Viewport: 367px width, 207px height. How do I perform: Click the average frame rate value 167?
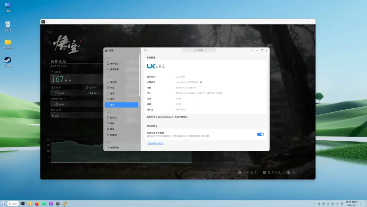[58, 79]
